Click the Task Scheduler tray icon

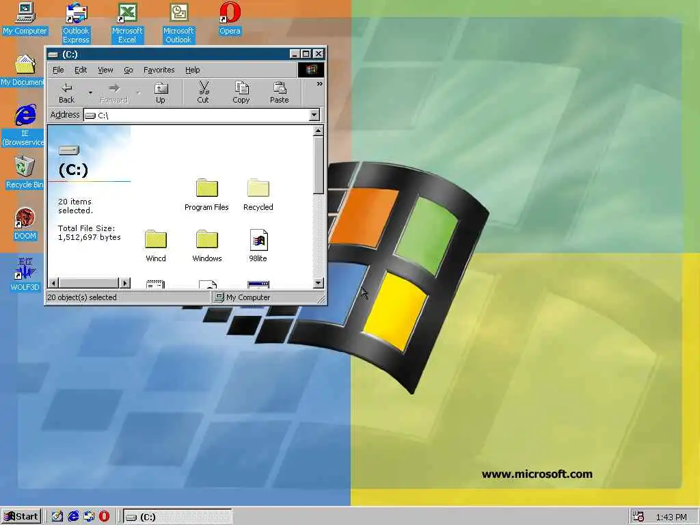pos(638,517)
